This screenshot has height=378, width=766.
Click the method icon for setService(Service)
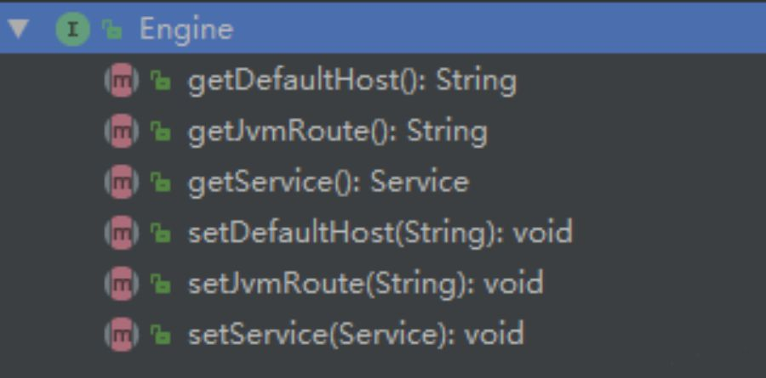pyautogui.click(x=122, y=334)
